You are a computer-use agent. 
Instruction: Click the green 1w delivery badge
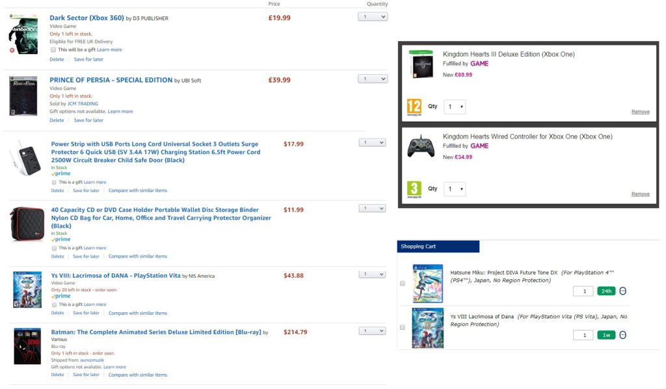tap(606, 335)
